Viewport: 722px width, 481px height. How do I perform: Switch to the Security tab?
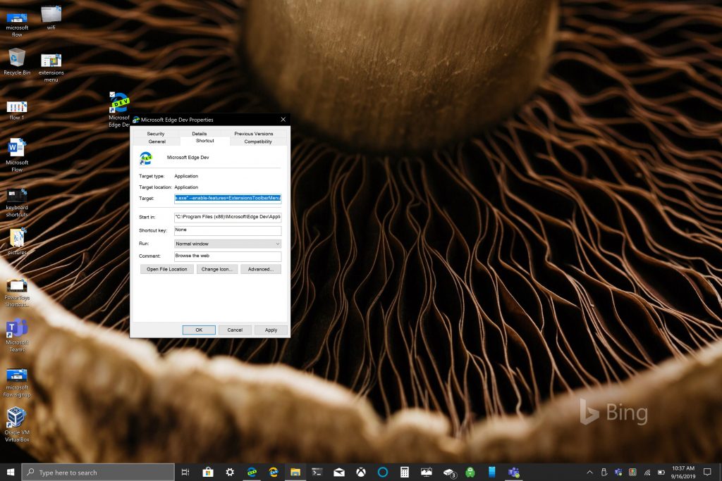[156, 132]
